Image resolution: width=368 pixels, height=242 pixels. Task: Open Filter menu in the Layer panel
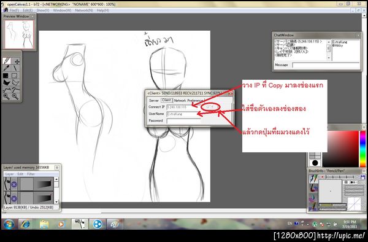(x=31, y=174)
